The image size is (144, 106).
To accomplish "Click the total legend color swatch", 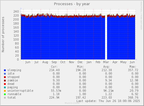I will 5,98.
